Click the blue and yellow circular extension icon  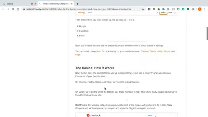point(178,9)
